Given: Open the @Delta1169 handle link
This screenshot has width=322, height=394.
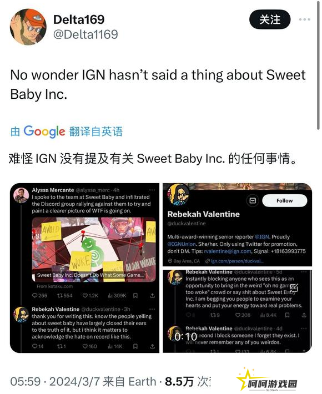Looking at the screenshot, I should pos(85,34).
